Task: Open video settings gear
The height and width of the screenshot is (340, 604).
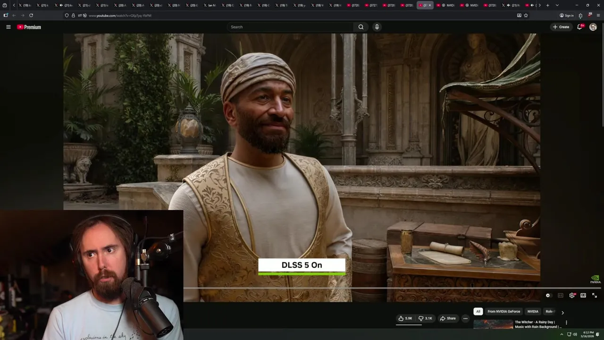Action: tap(572, 296)
